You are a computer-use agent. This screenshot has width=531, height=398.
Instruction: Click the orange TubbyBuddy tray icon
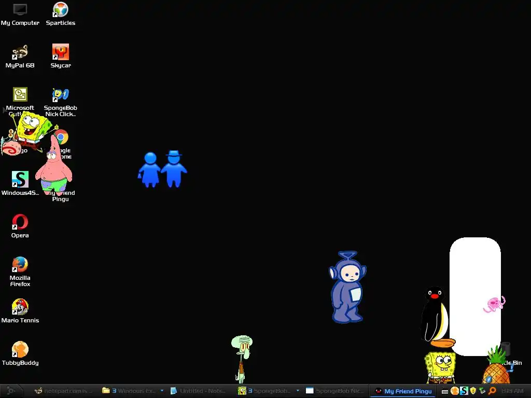tap(454, 391)
